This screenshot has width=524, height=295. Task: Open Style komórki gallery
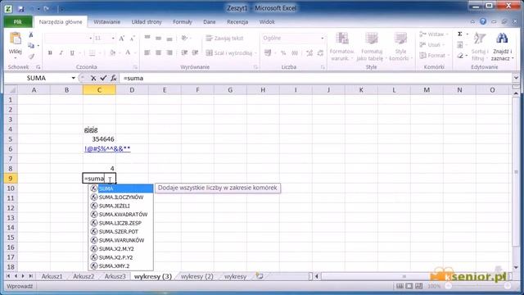pyautogui.click(x=400, y=47)
